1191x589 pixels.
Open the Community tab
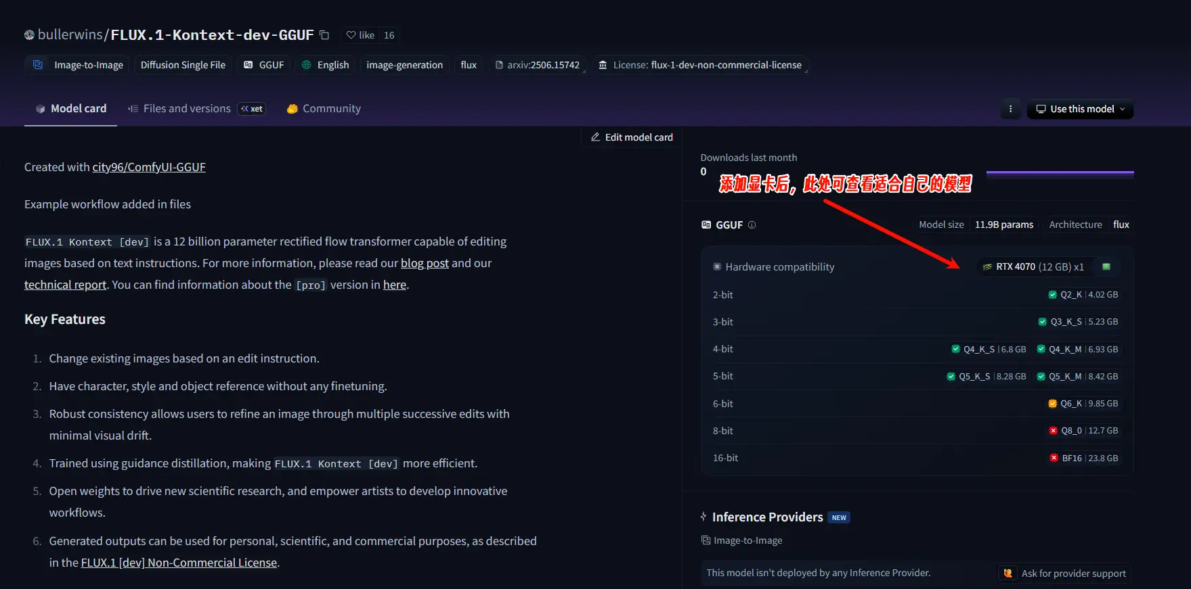(324, 108)
